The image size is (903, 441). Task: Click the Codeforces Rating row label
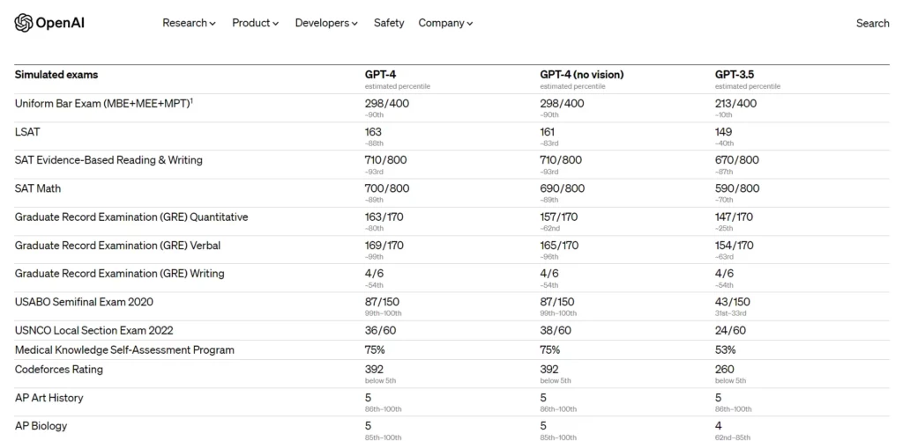(x=59, y=369)
